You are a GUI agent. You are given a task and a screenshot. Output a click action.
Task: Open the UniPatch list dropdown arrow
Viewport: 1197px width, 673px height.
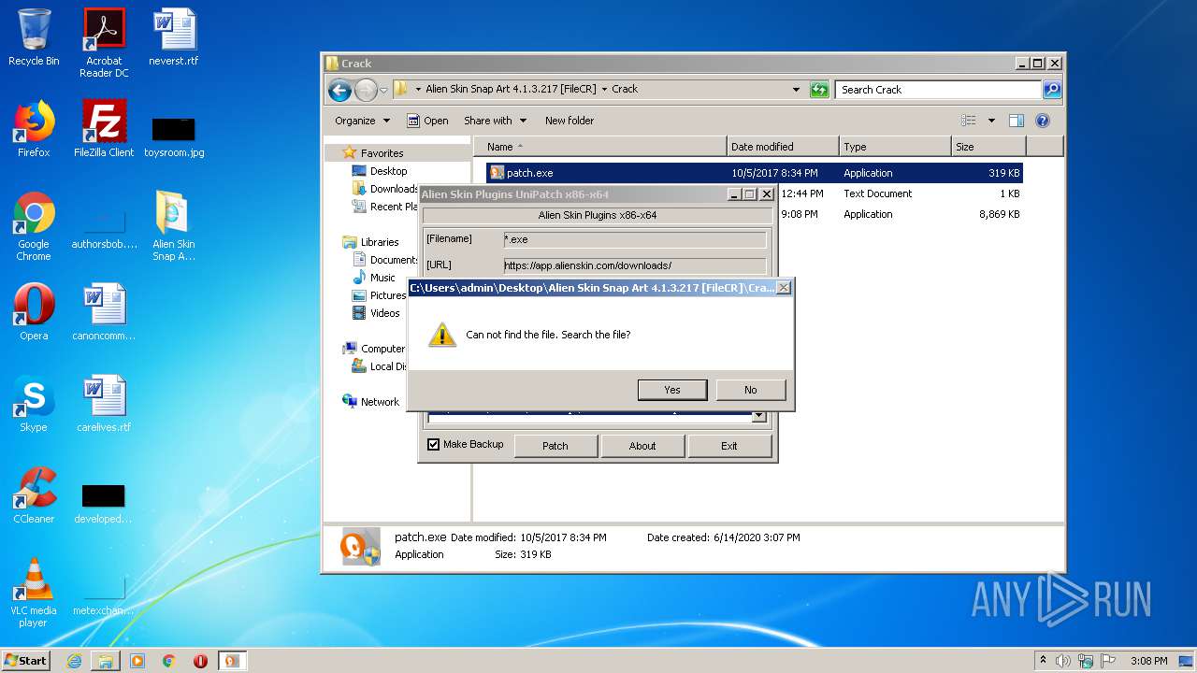(758, 417)
